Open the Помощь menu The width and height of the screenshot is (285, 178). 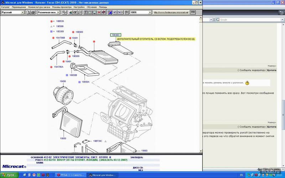coord(103,7)
